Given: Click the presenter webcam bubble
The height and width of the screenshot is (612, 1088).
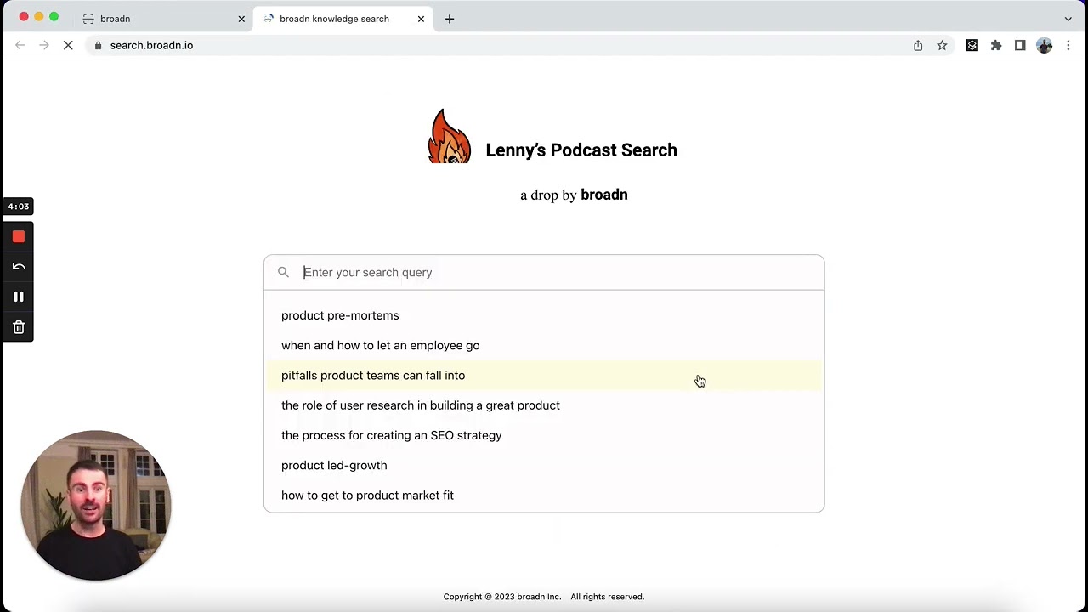Looking at the screenshot, I should 96,506.
